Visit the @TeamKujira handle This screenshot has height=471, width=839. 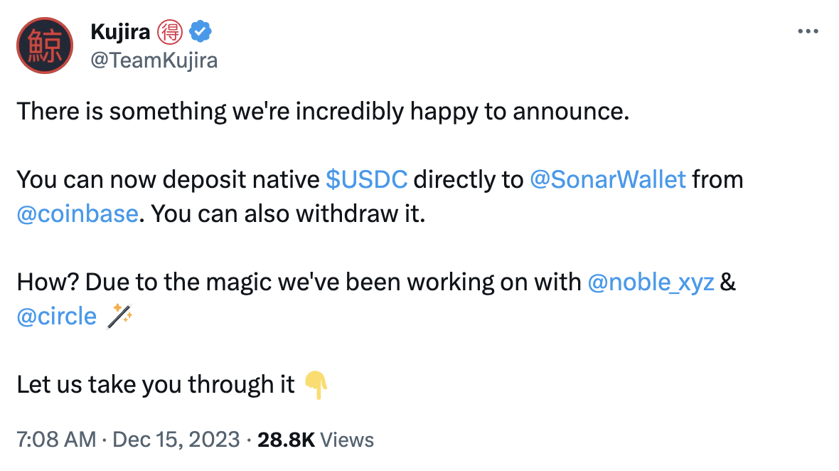click(x=154, y=60)
